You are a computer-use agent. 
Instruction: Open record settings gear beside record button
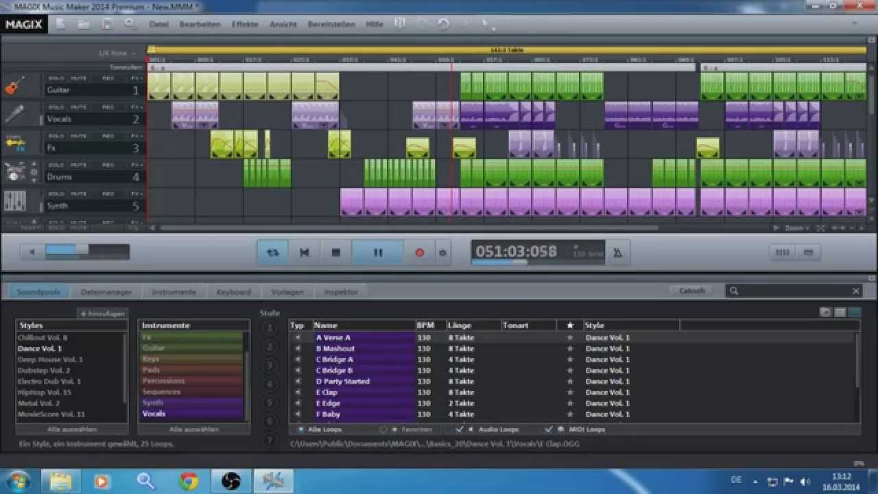[442, 252]
